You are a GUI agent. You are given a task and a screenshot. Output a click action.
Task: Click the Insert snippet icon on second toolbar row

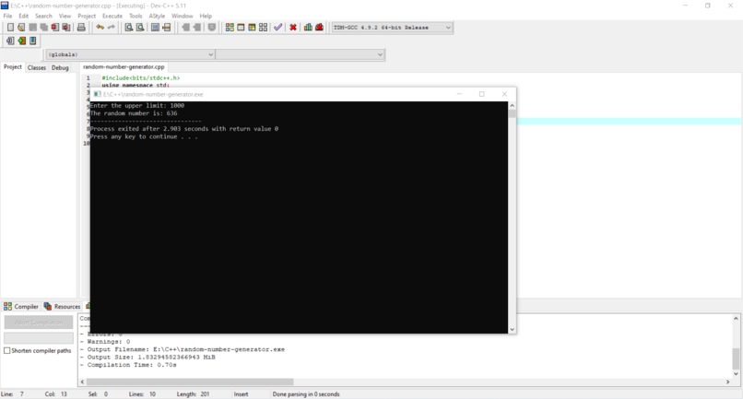[10, 41]
